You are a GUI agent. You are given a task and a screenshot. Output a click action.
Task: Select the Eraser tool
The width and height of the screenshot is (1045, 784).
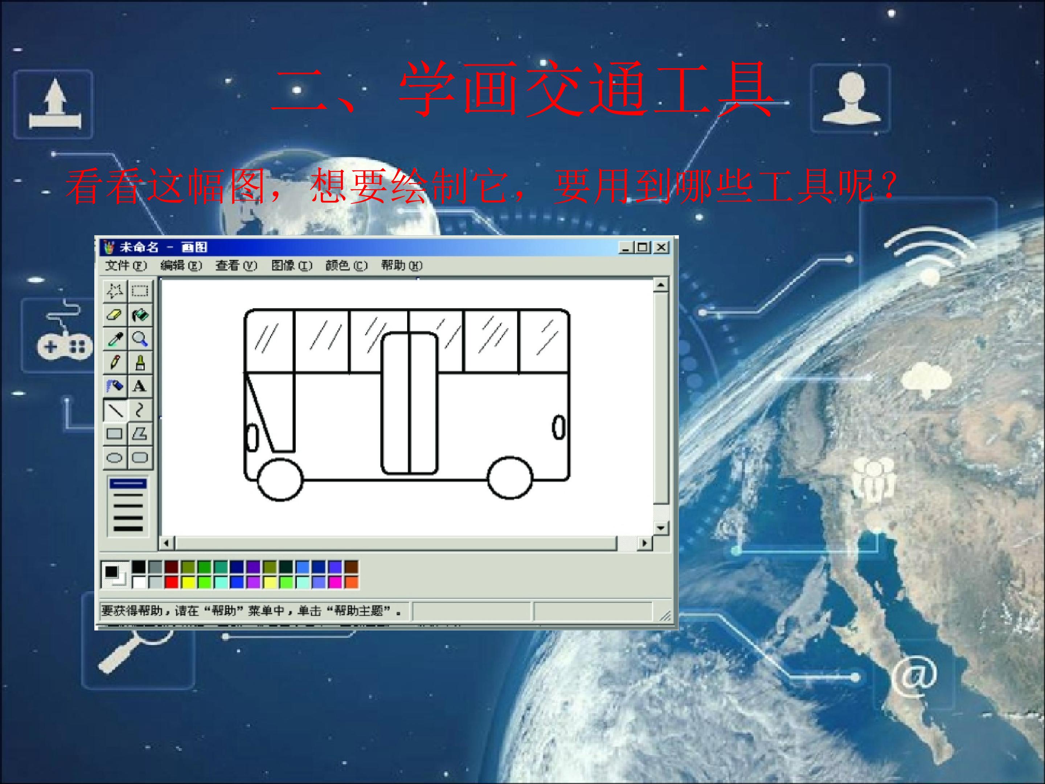click(x=115, y=315)
